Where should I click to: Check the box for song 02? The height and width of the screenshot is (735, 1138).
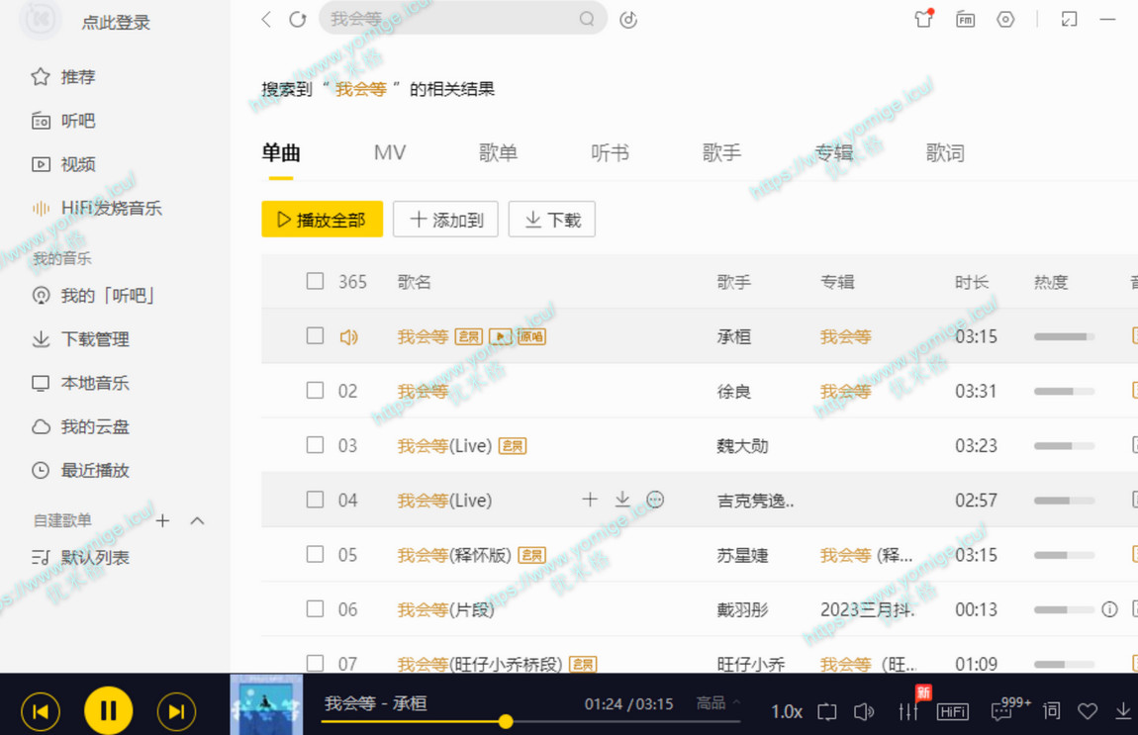click(x=315, y=390)
